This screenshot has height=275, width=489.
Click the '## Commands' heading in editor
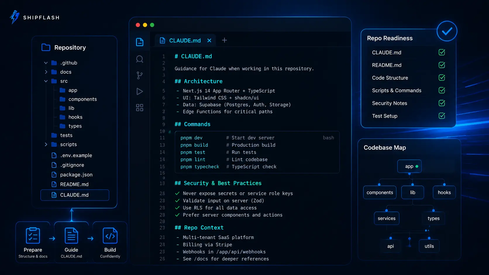pyautogui.click(x=192, y=124)
